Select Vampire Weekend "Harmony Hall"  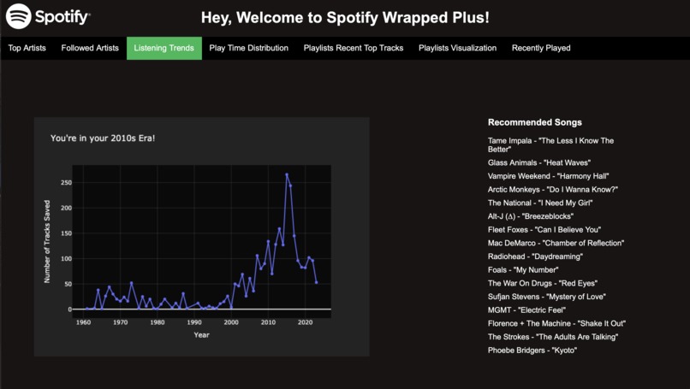pyautogui.click(x=548, y=176)
